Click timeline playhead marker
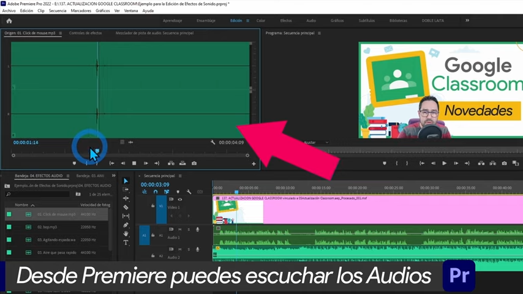 click(x=236, y=192)
